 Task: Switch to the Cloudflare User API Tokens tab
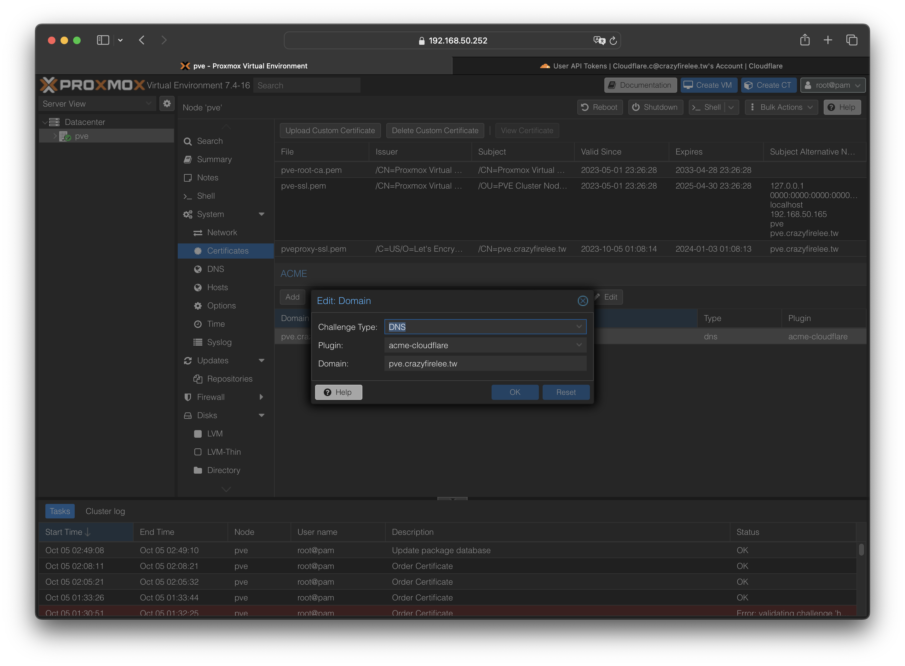point(660,66)
